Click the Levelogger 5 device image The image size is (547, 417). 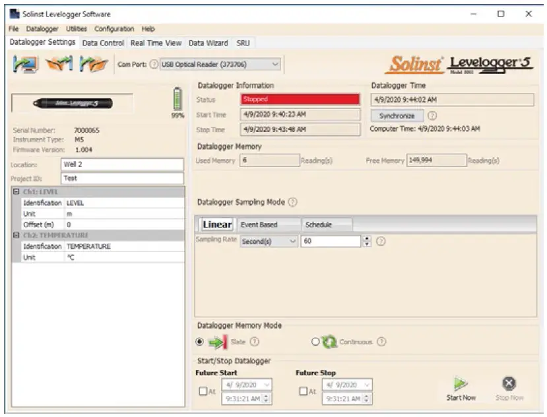point(73,104)
